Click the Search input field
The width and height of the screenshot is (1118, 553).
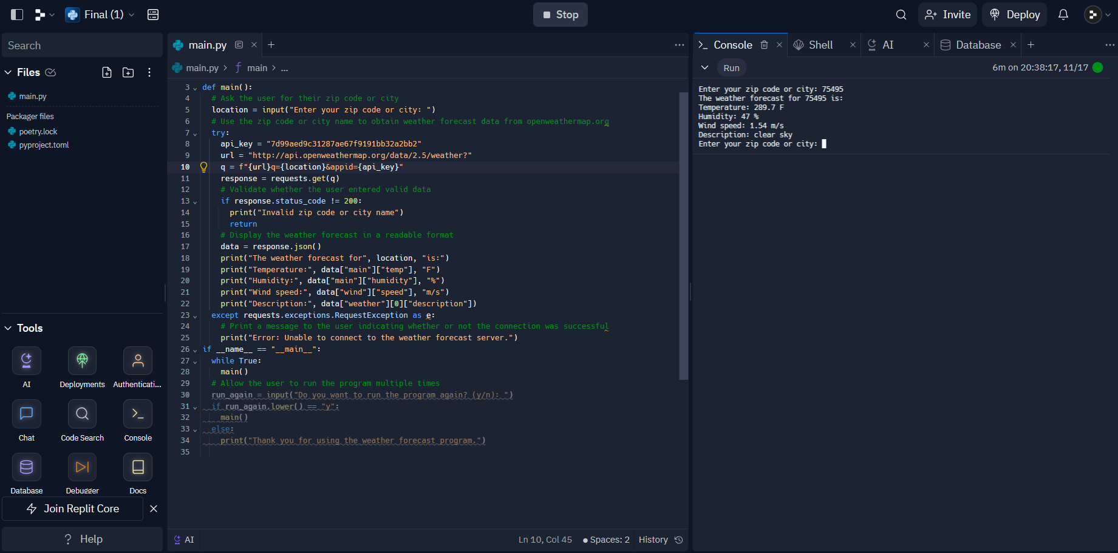click(82, 46)
